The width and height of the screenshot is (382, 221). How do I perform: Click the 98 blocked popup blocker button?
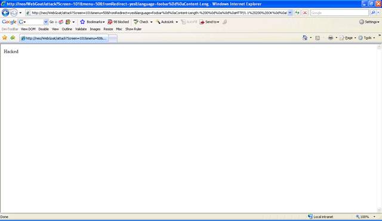(x=118, y=22)
